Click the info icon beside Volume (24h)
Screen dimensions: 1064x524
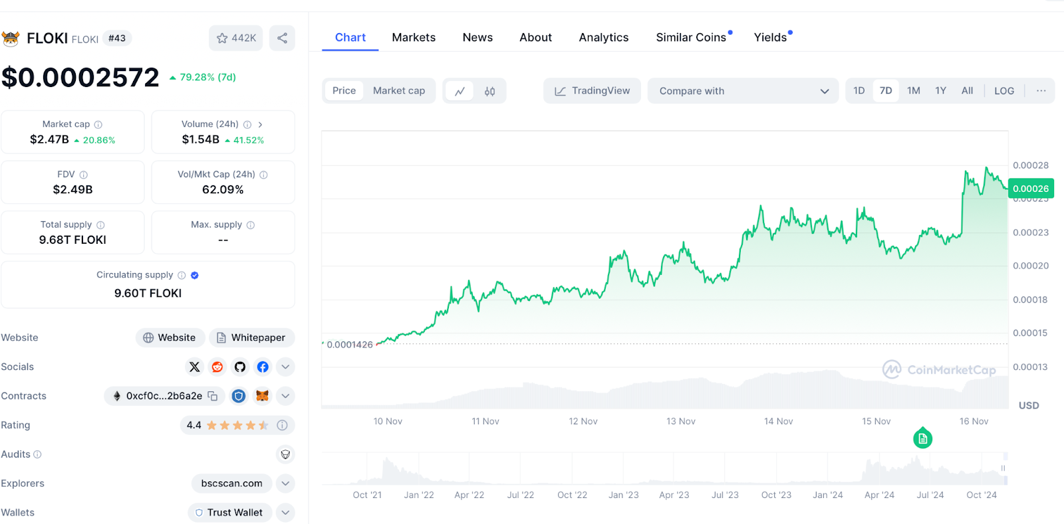pyautogui.click(x=247, y=124)
